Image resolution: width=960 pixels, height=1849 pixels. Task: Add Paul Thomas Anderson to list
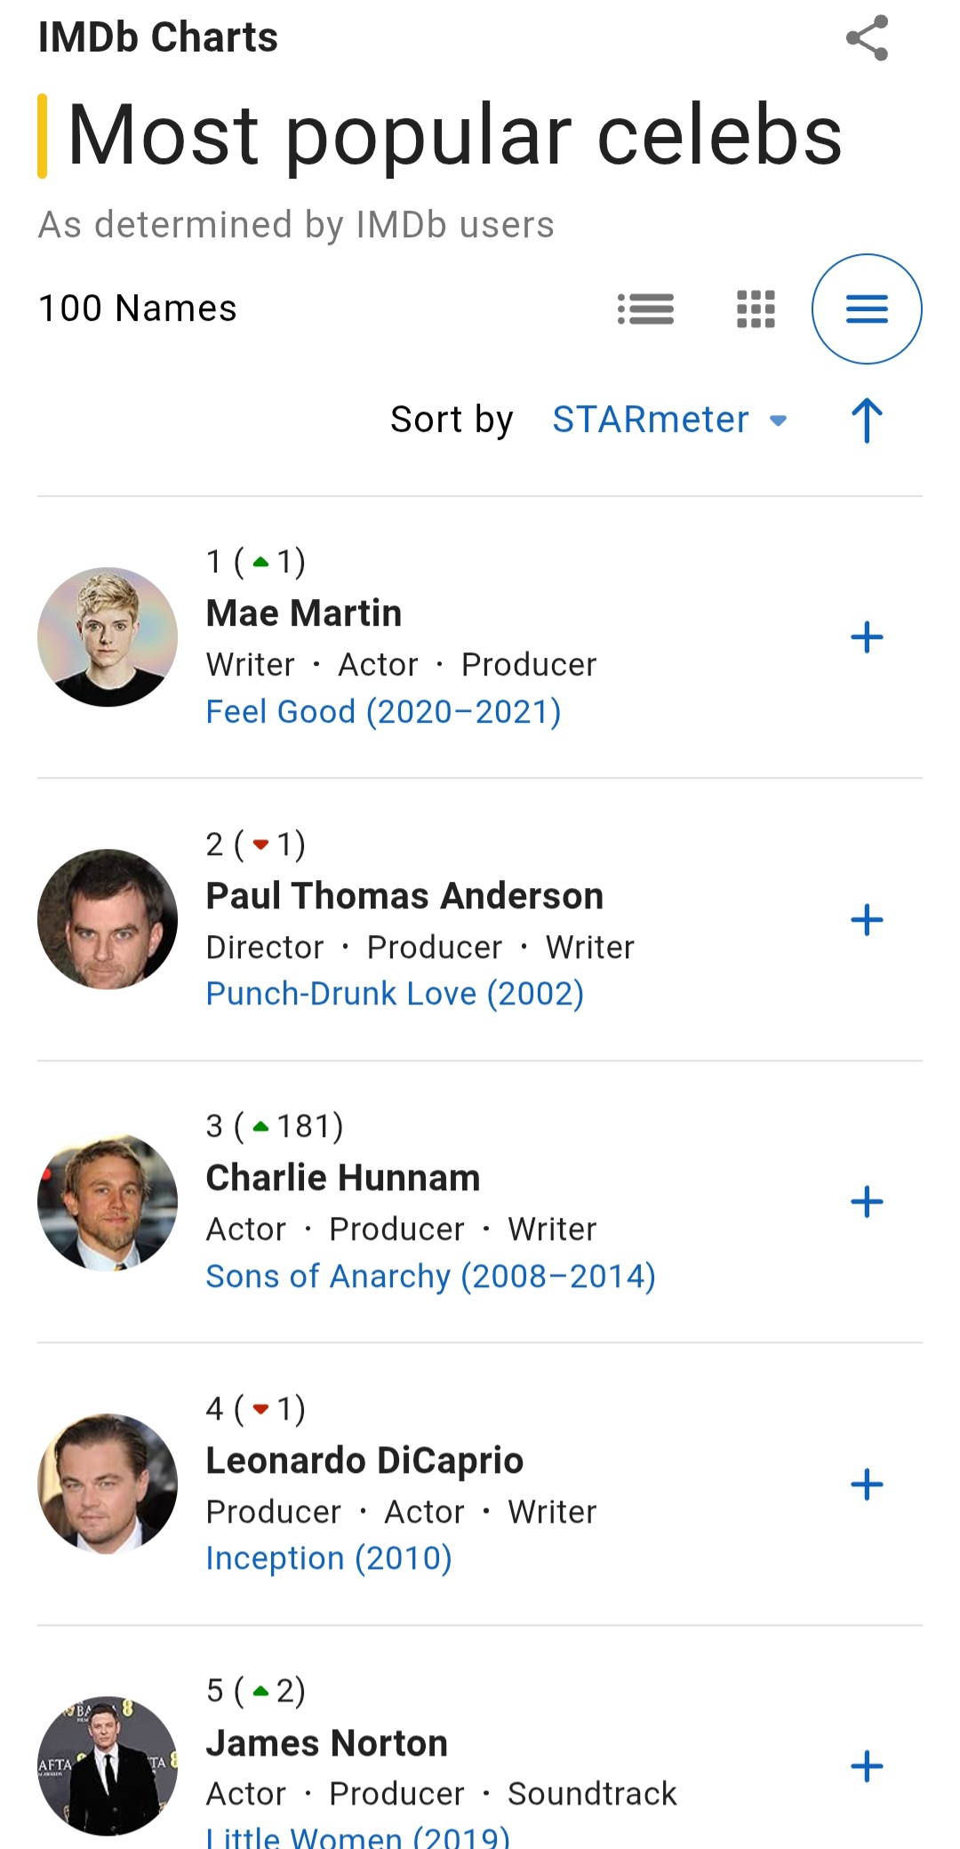pyautogui.click(x=867, y=920)
